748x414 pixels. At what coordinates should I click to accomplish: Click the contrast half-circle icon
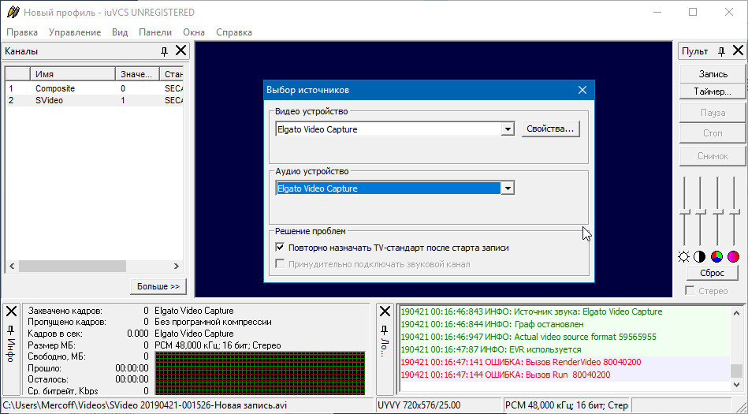coord(700,257)
